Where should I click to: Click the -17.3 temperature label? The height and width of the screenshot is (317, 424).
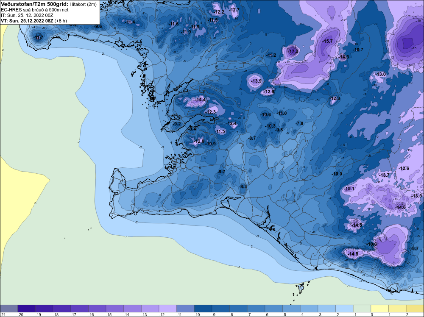(x=293, y=51)
